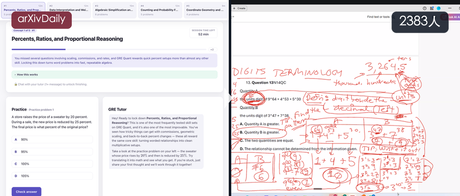The height and width of the screenshot is (196, 460).
Task: Click the PDF answer 'A. Quantity A is greater.'
Action: 259,124
